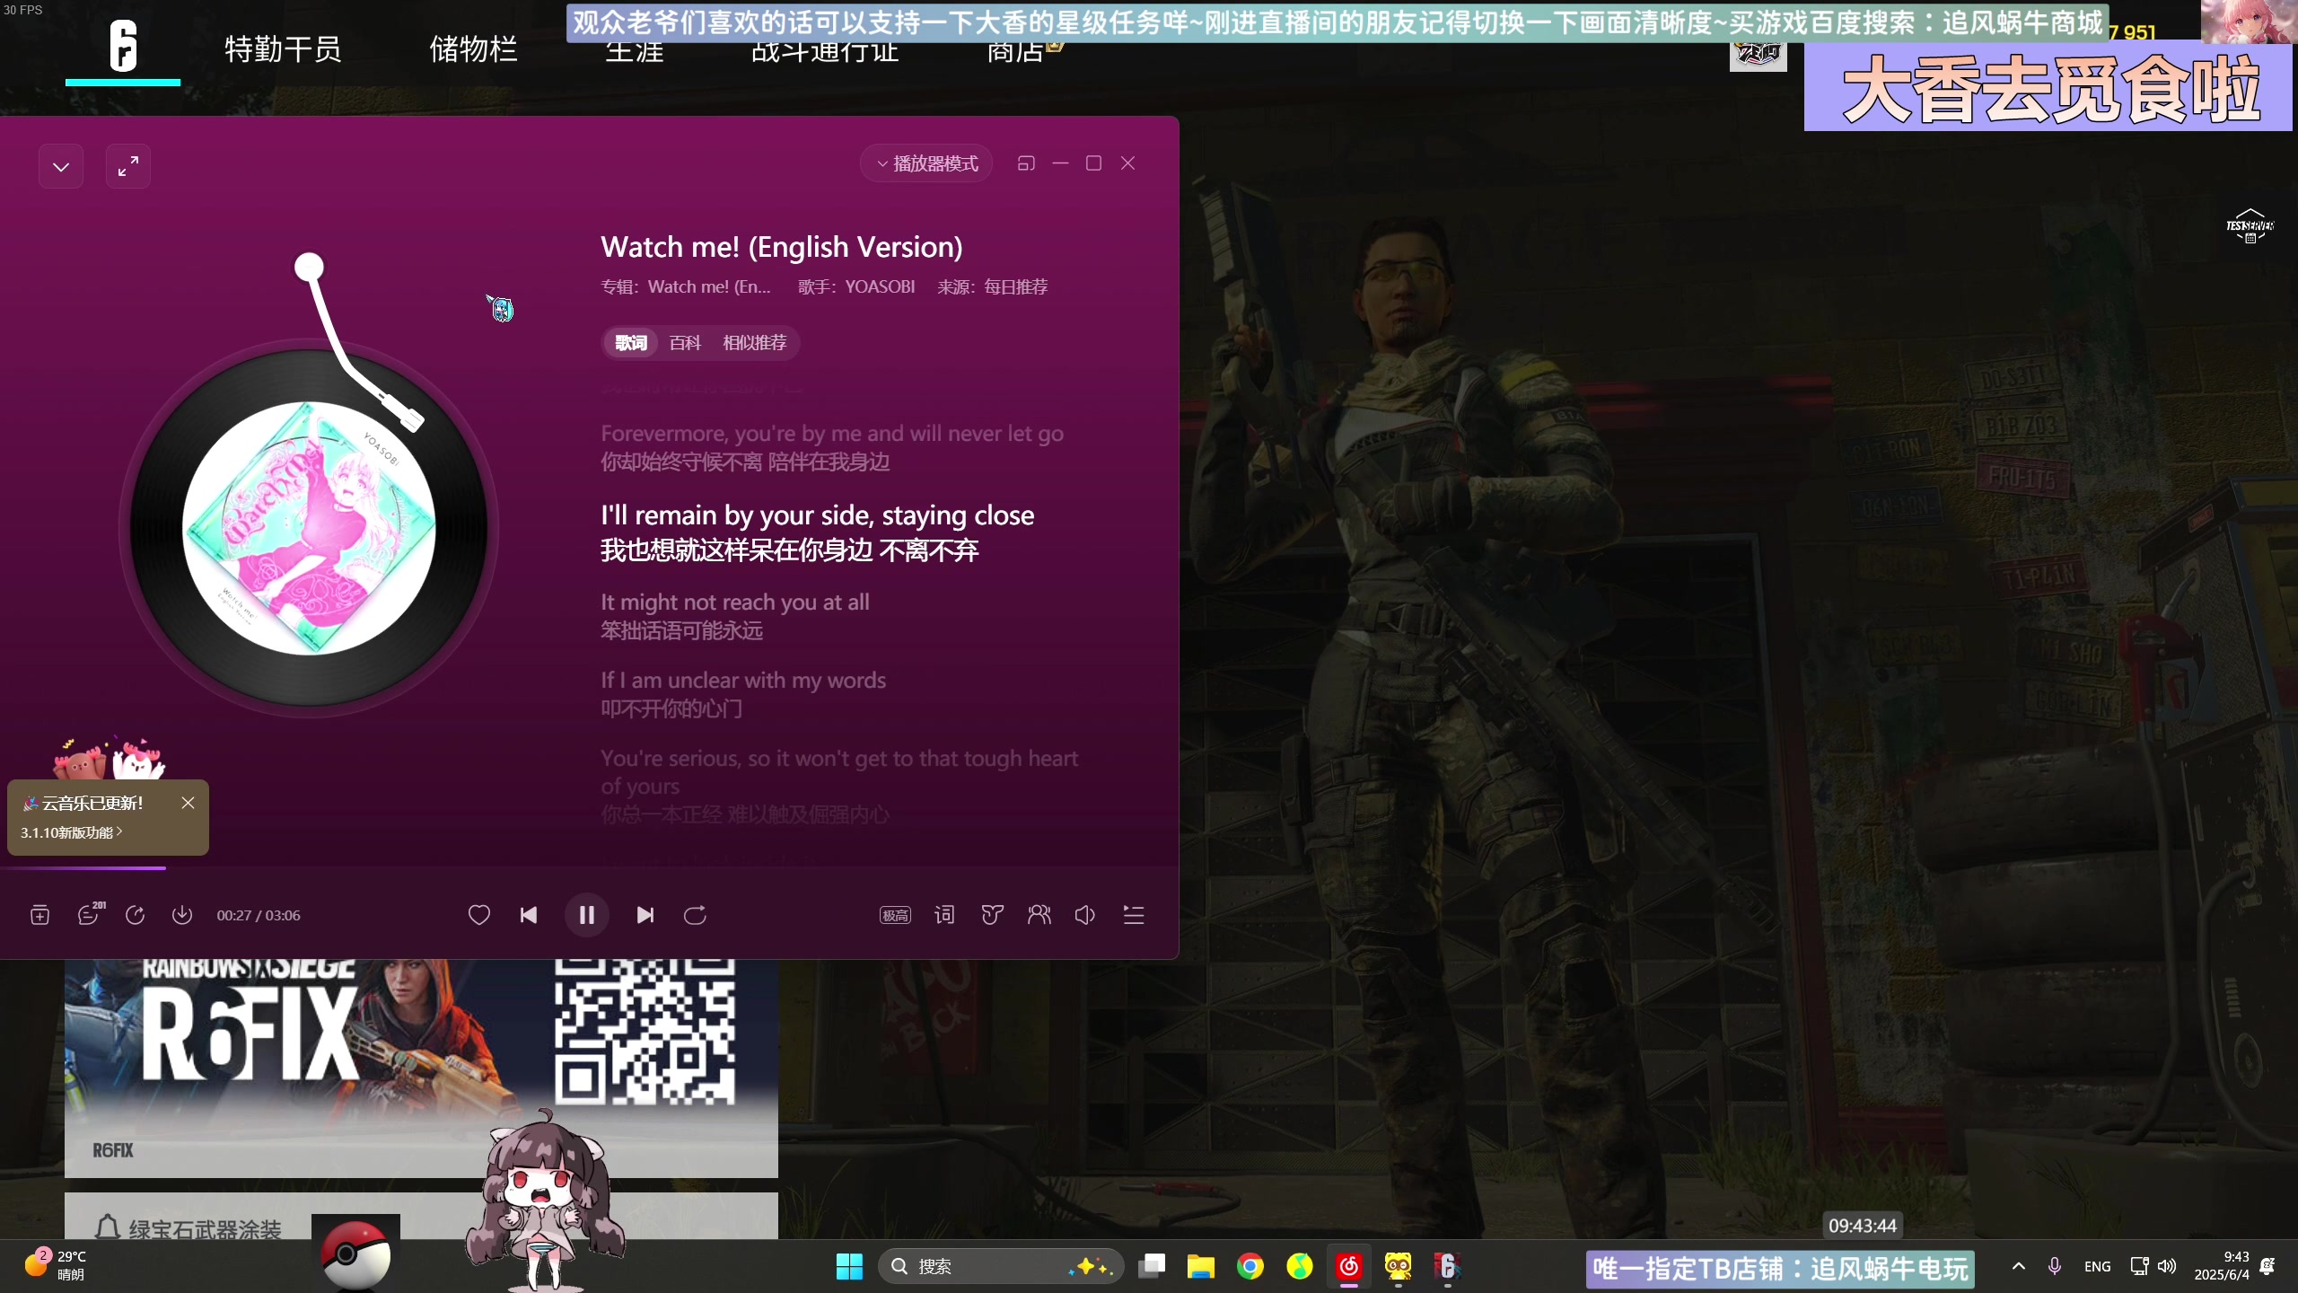Click the share arrow icon
This screenshot has width=2298, height=1293.
(136, 915)
